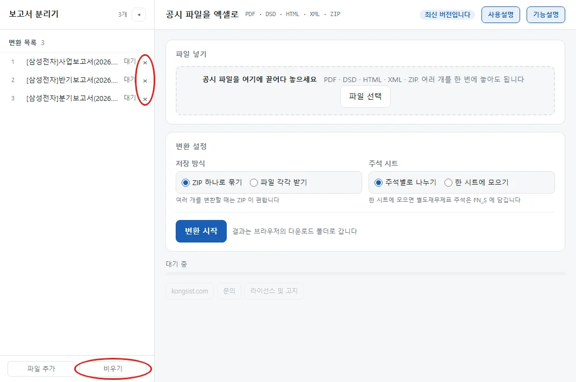Remove the 반기보고서 file from the list
The image size is (576, 382).
pyautogui.click(x=145, y=80)
